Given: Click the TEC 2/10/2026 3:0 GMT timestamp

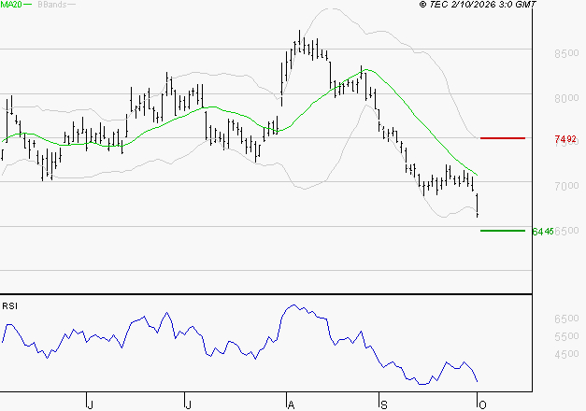Looking at the screenshot, I should (478, 4).
